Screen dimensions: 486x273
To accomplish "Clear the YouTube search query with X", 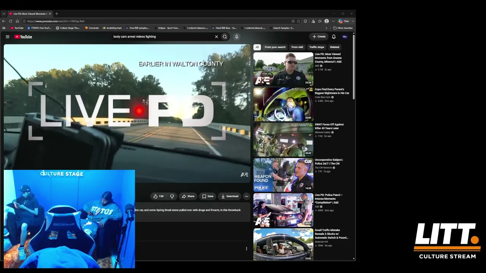I will 216,37.
